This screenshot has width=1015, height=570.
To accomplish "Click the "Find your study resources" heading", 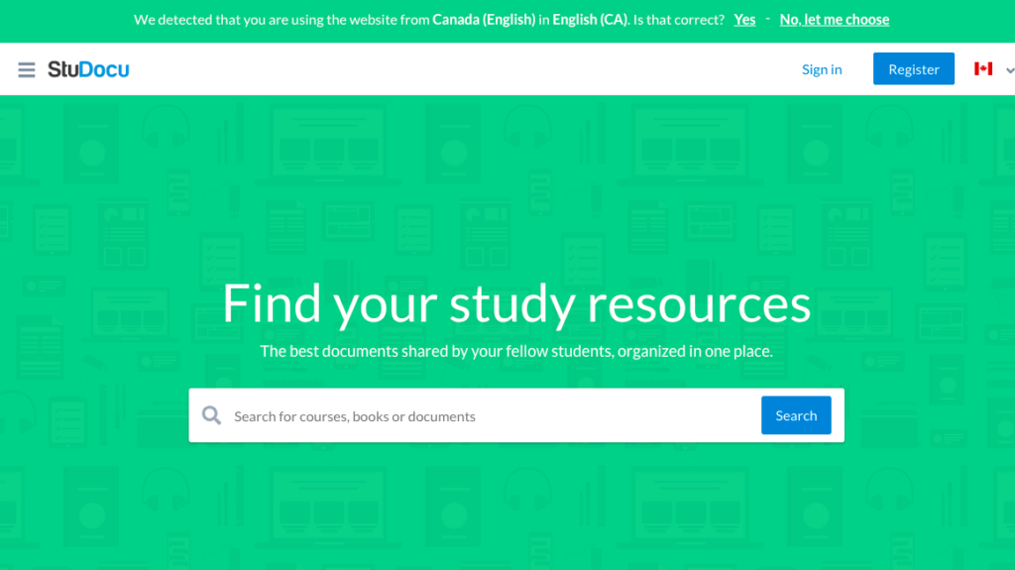I will 515,303.
